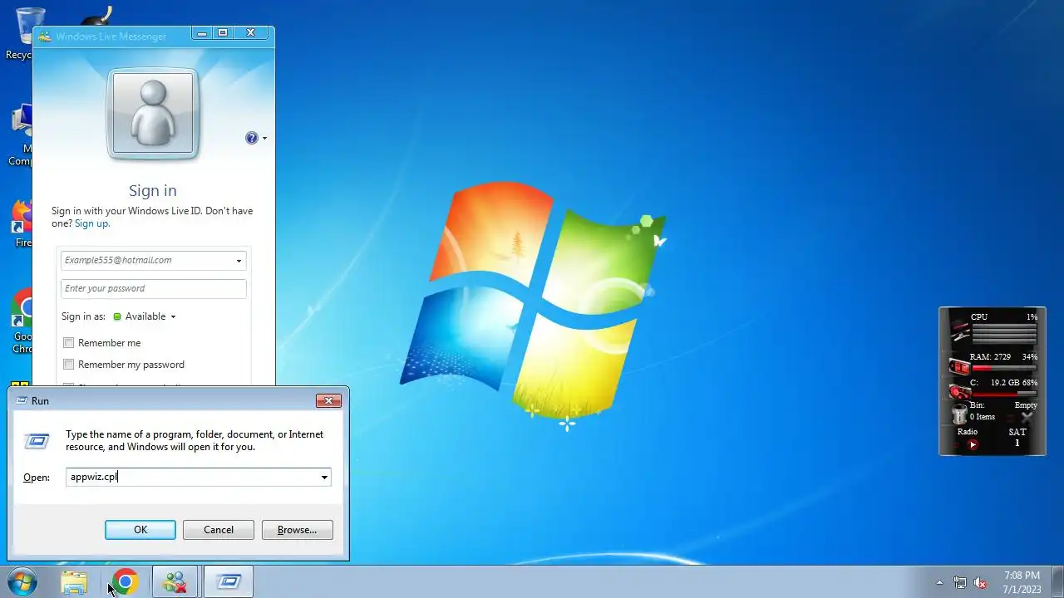Maximize the Windows Live Messenger window
Viewport: 1064px width, 598px height.
point(223,33)
